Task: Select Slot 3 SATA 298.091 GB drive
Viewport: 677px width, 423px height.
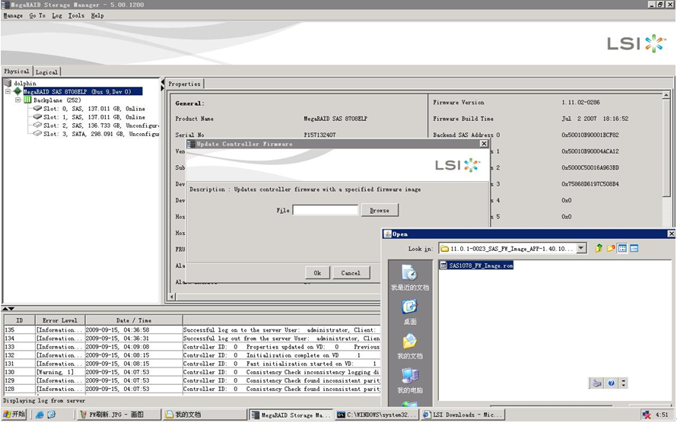Action: pos(95,134)
